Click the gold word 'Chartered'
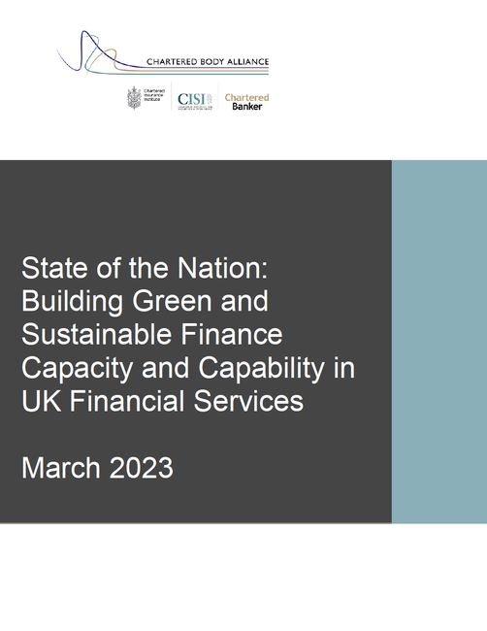The image size is (487, 631). (246, 97)
